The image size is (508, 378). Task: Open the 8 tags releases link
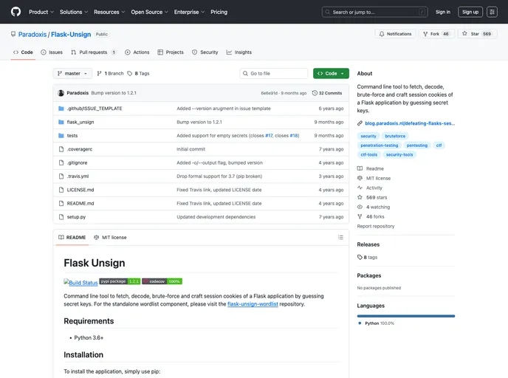(368, 257)
